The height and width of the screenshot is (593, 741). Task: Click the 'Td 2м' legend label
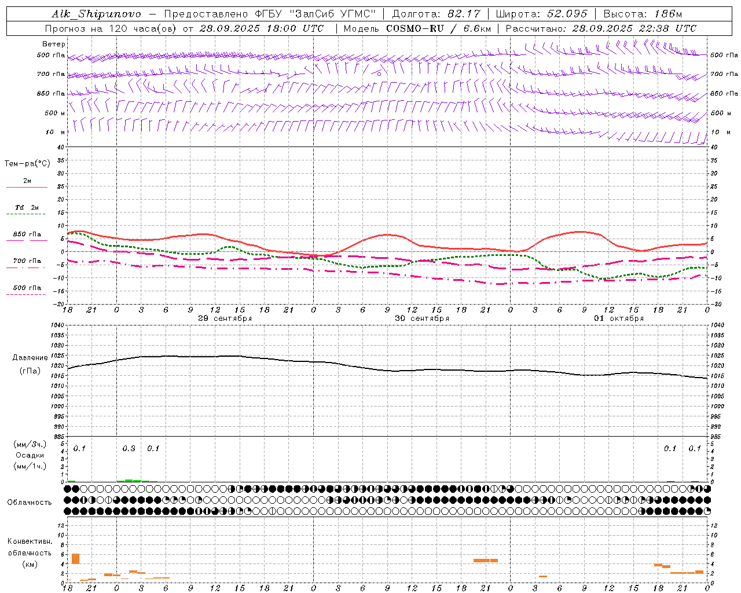(27, 207)
